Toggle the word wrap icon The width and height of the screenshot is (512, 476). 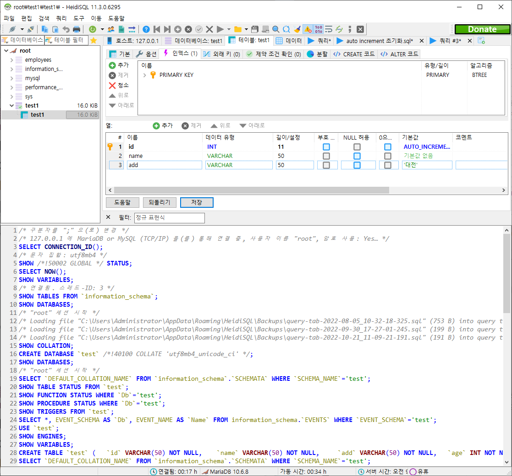pos(329,29)
